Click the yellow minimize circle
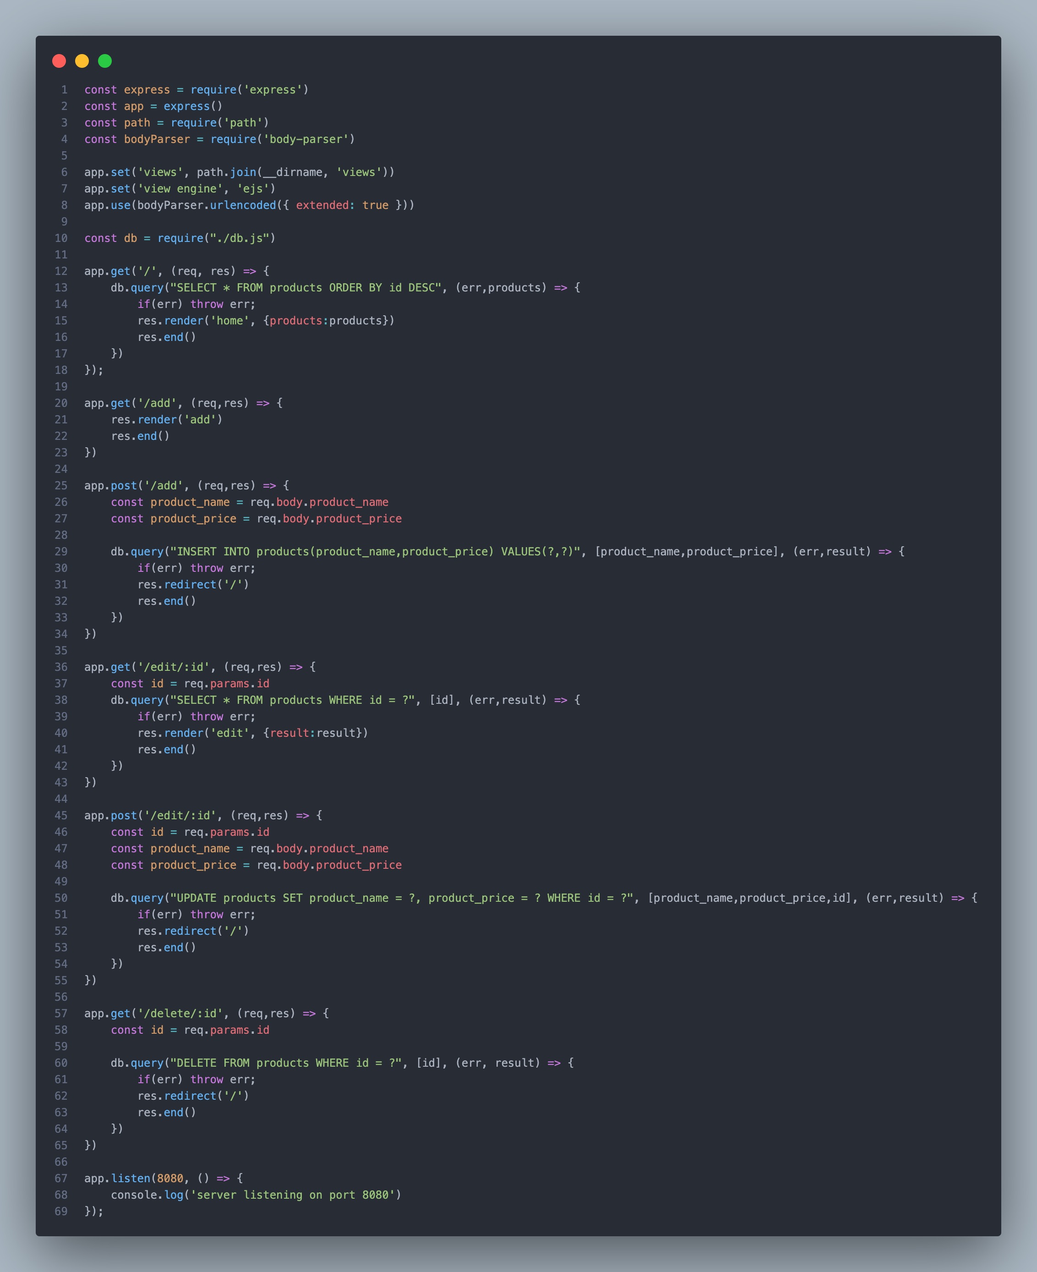Image resolution: width=1037 pixels, height=1272 pixels. [81, 60]
